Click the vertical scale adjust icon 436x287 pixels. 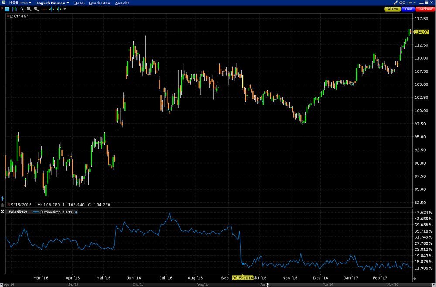(3, 198)
